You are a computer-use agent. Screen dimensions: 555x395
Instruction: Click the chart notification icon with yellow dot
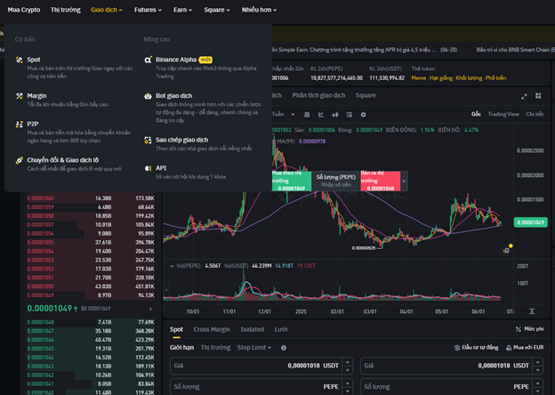click(507, 249)
